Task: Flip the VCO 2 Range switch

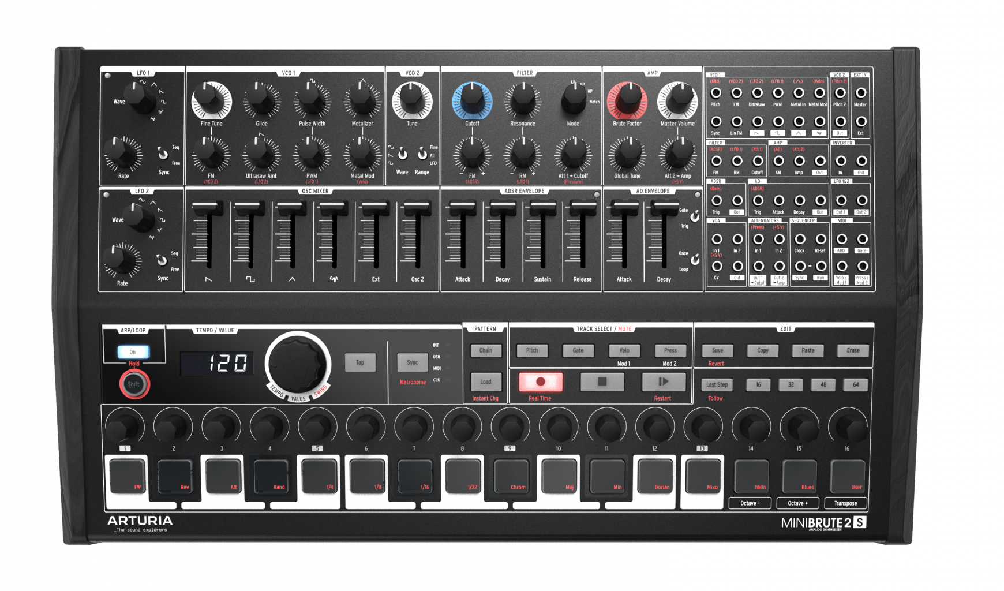Action: (x=422, y=154)
